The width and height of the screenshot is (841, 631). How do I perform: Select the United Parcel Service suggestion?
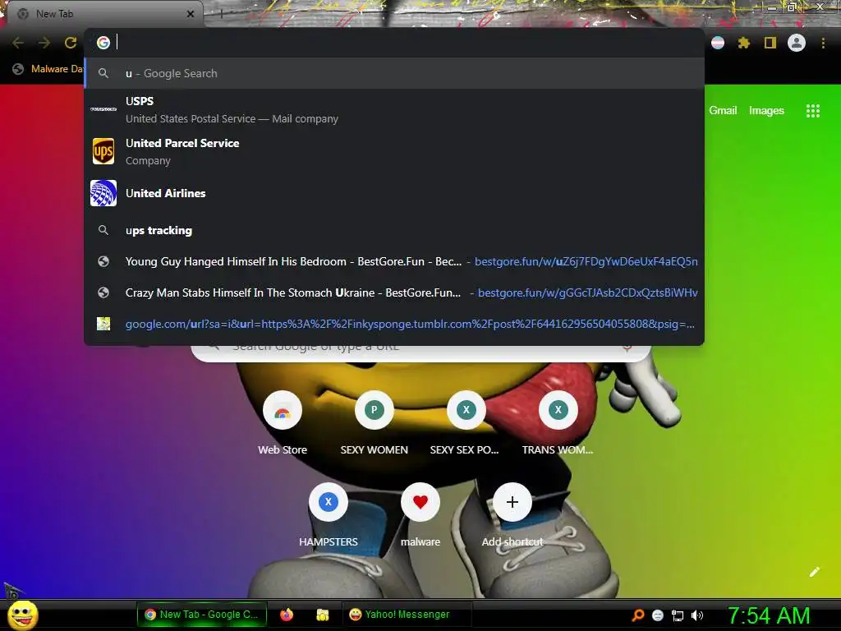coord(394,151)
